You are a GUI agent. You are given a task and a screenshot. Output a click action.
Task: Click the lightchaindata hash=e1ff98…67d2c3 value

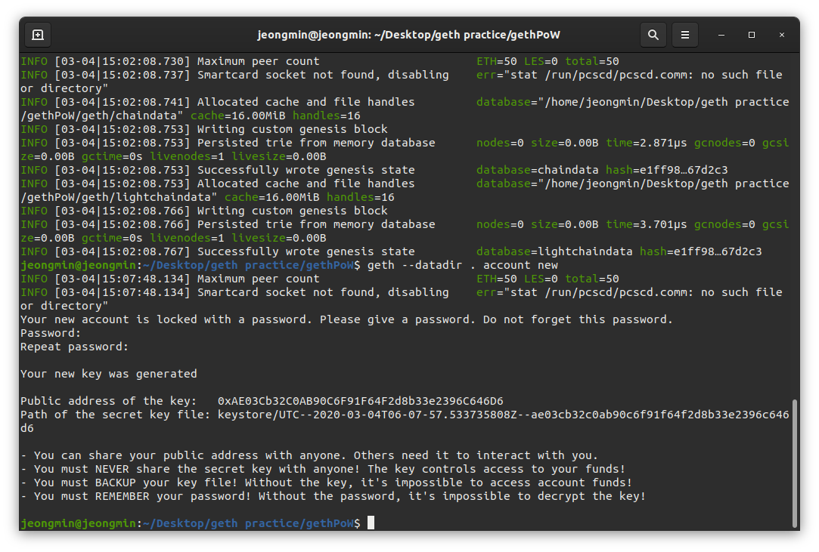700,251
